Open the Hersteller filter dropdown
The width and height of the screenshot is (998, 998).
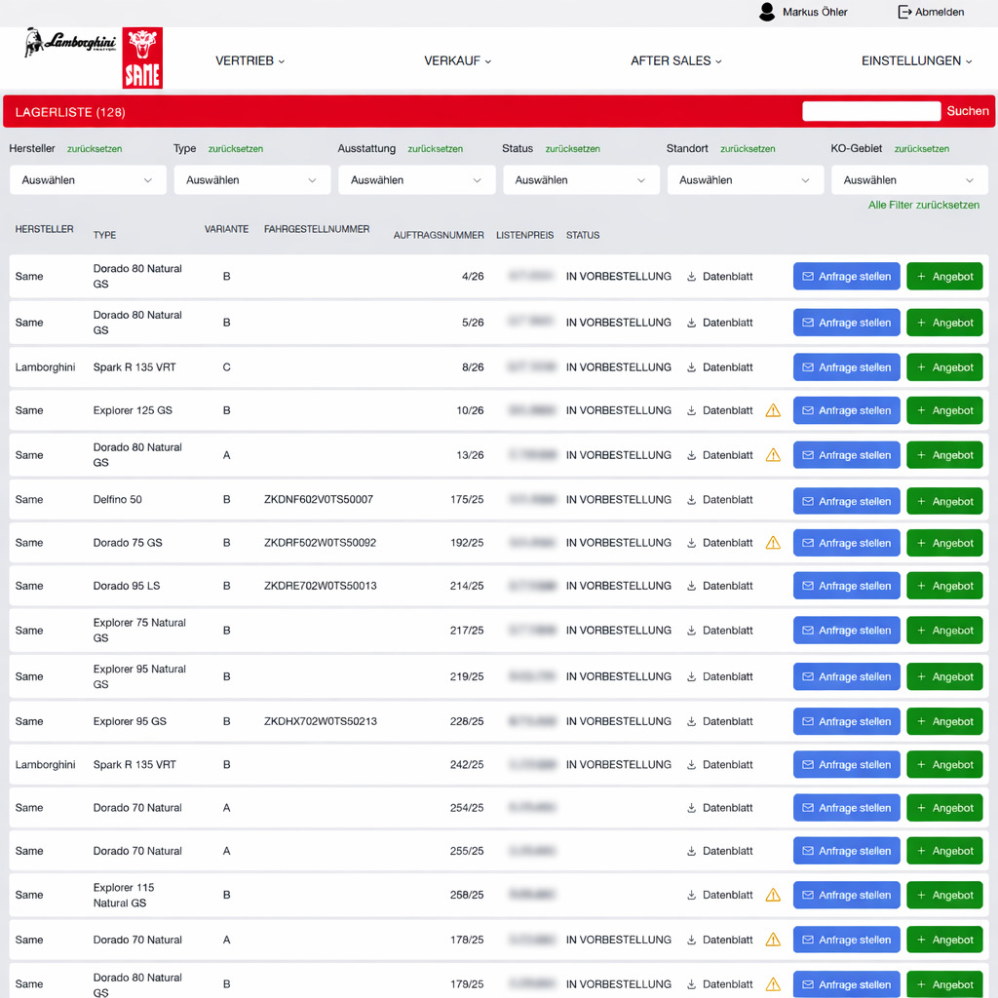click(x=88, y=180)
